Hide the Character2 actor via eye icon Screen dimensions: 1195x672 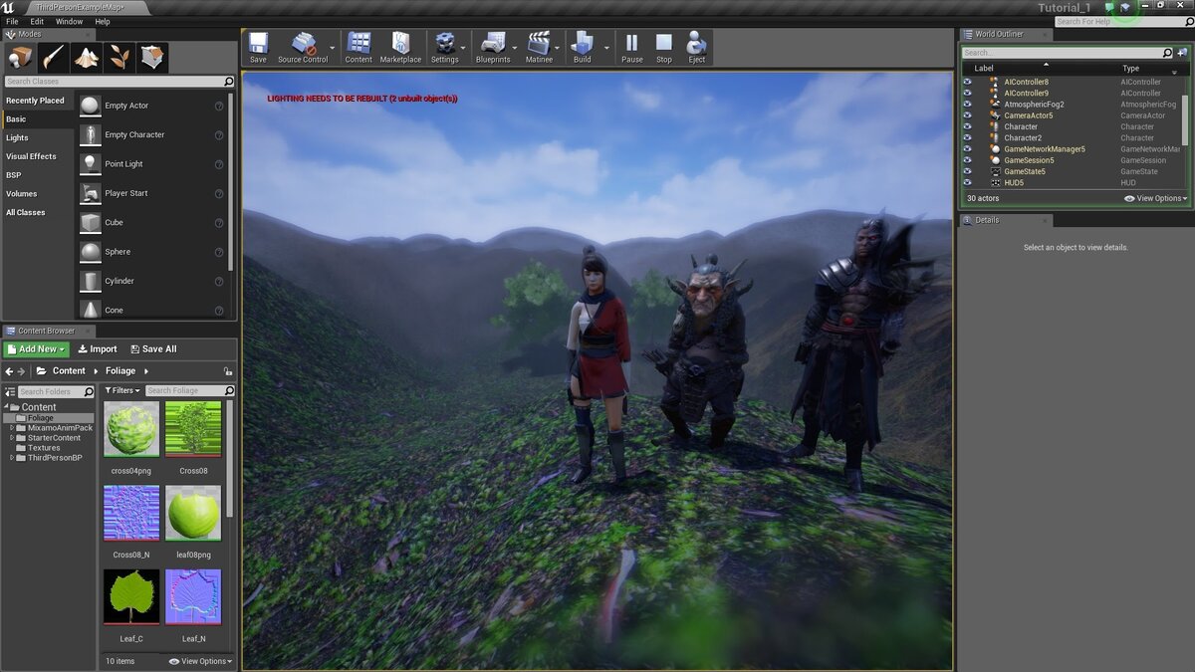tap(967, 137)
